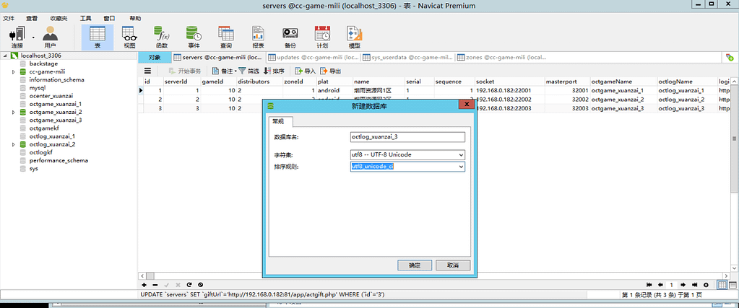
Task: Open the 计划 (Schedule) toolbar icon
Action: coord(322,38)
